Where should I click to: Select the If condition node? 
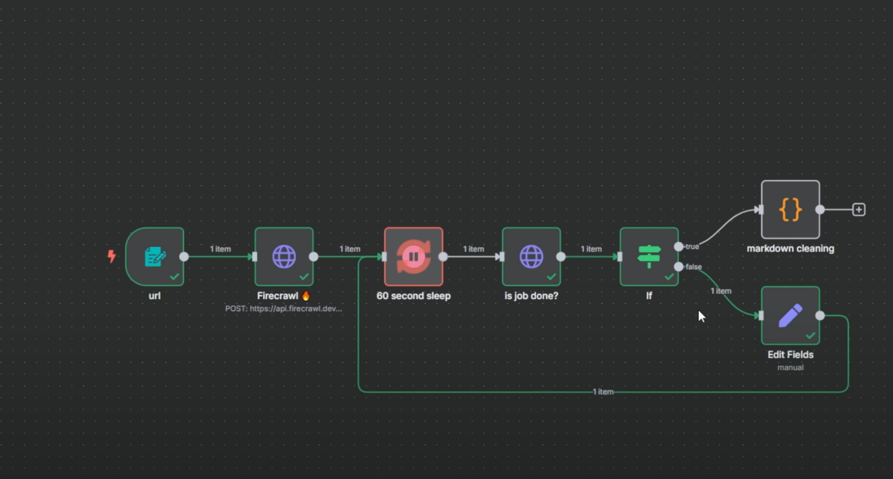(649, 256)
